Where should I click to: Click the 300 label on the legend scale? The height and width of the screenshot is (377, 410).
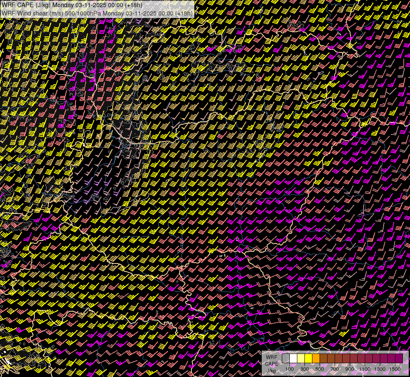click(x=304, y=369)
